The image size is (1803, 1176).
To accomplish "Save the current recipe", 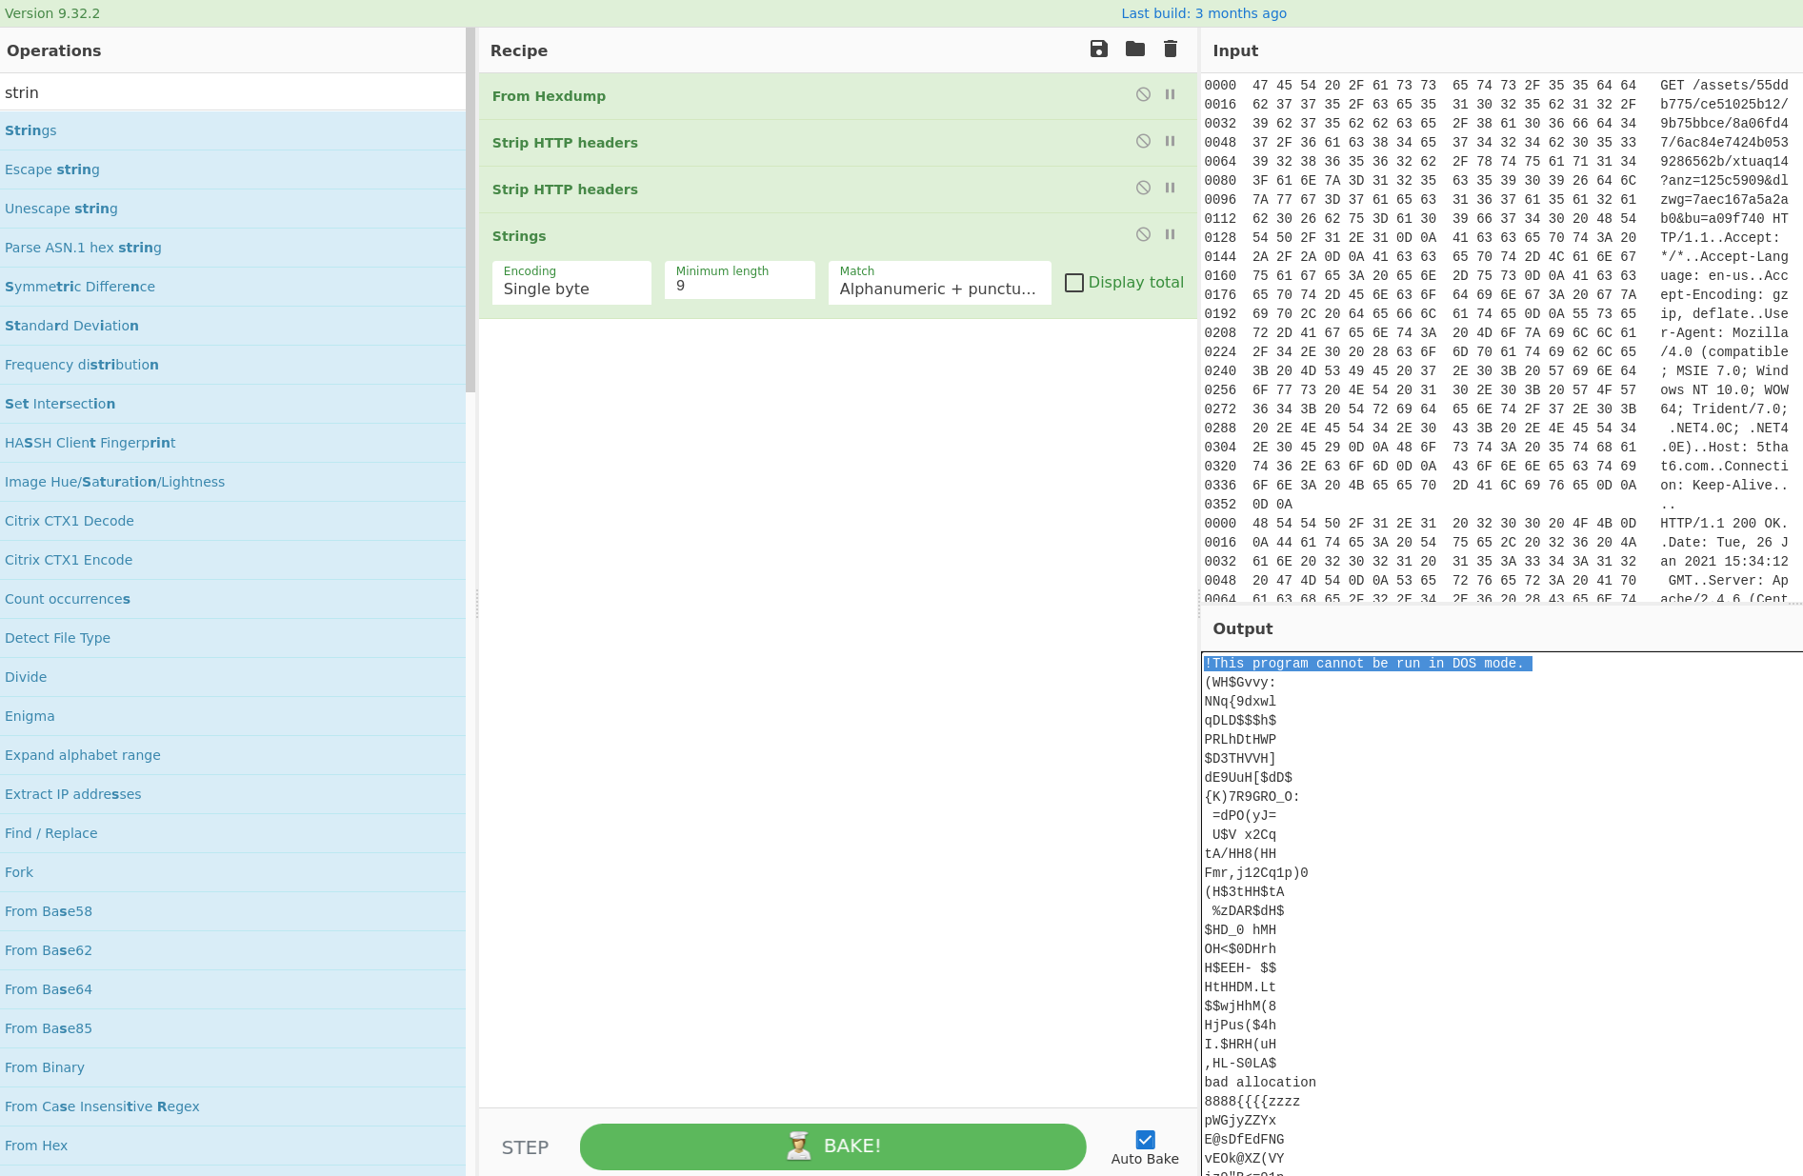I will click(1099, 50).
